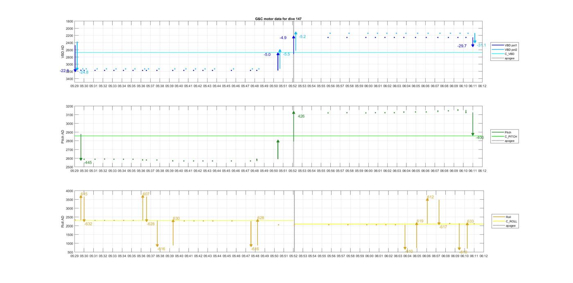573x283 pixels.
Task: Click the "-22.8" VBD annotation
Action: pyautogui.click(x=64, y=71)
